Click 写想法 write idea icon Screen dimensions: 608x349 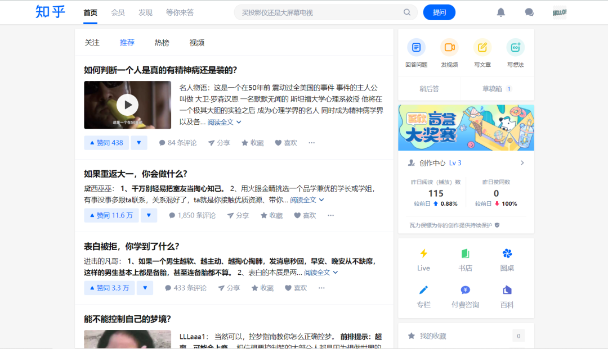pyautogui.click(x=515, y=47)
